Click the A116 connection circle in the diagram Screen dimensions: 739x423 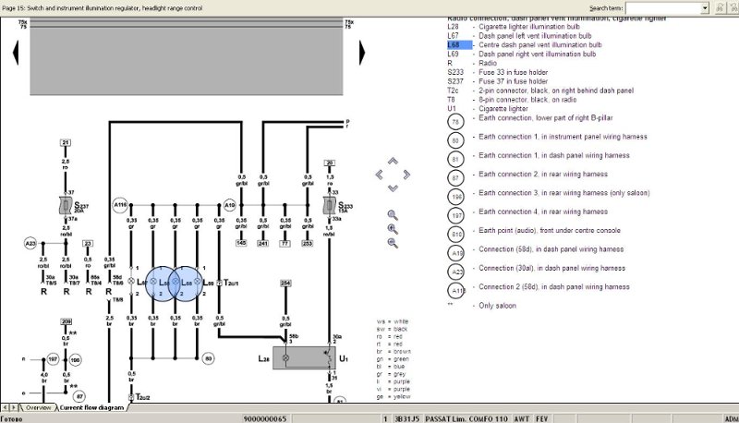[120, 205]
